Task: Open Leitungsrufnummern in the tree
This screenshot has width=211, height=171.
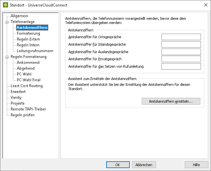Action: pos(35,51)
